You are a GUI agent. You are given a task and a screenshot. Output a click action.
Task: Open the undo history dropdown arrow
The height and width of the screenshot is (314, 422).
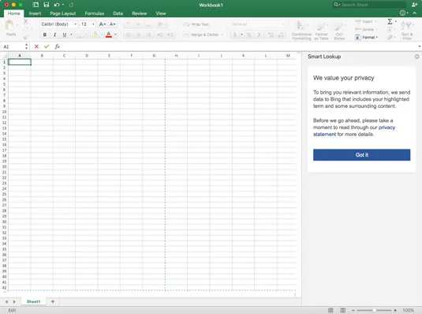tap(63, 5)
